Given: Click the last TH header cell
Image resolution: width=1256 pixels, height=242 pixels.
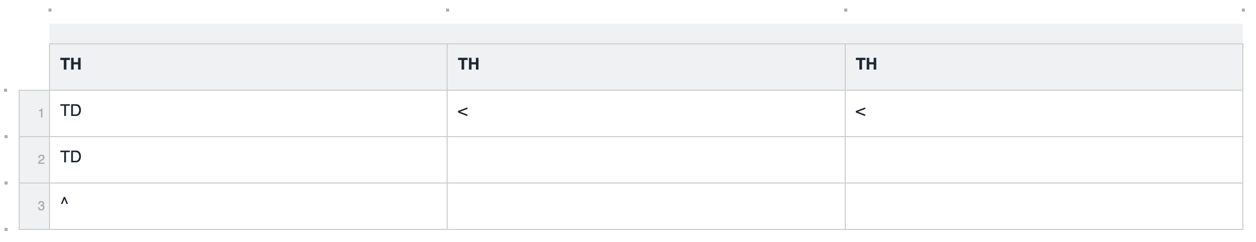Looking at the screenshot, I should 1044,67.
